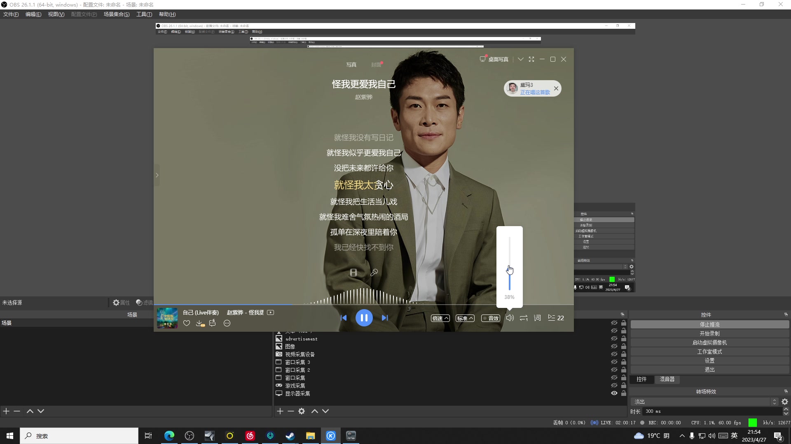Viewport: 791px width, 444px height.
Task: Toggle the 音效 sound effects button
Action: coord(491,318)
